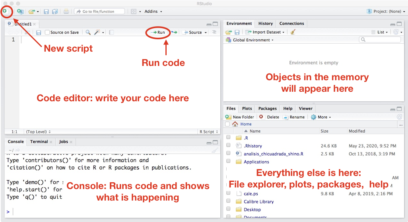
Task: Switch Environment view via List dropdown
Action: coord(379,32)
